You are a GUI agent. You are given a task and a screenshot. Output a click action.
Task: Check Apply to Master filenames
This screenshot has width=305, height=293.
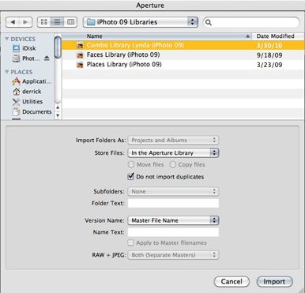click(131, 242)
